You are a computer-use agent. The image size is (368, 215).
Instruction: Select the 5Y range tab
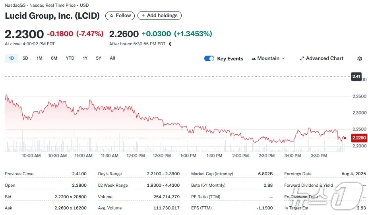[99, 58]
